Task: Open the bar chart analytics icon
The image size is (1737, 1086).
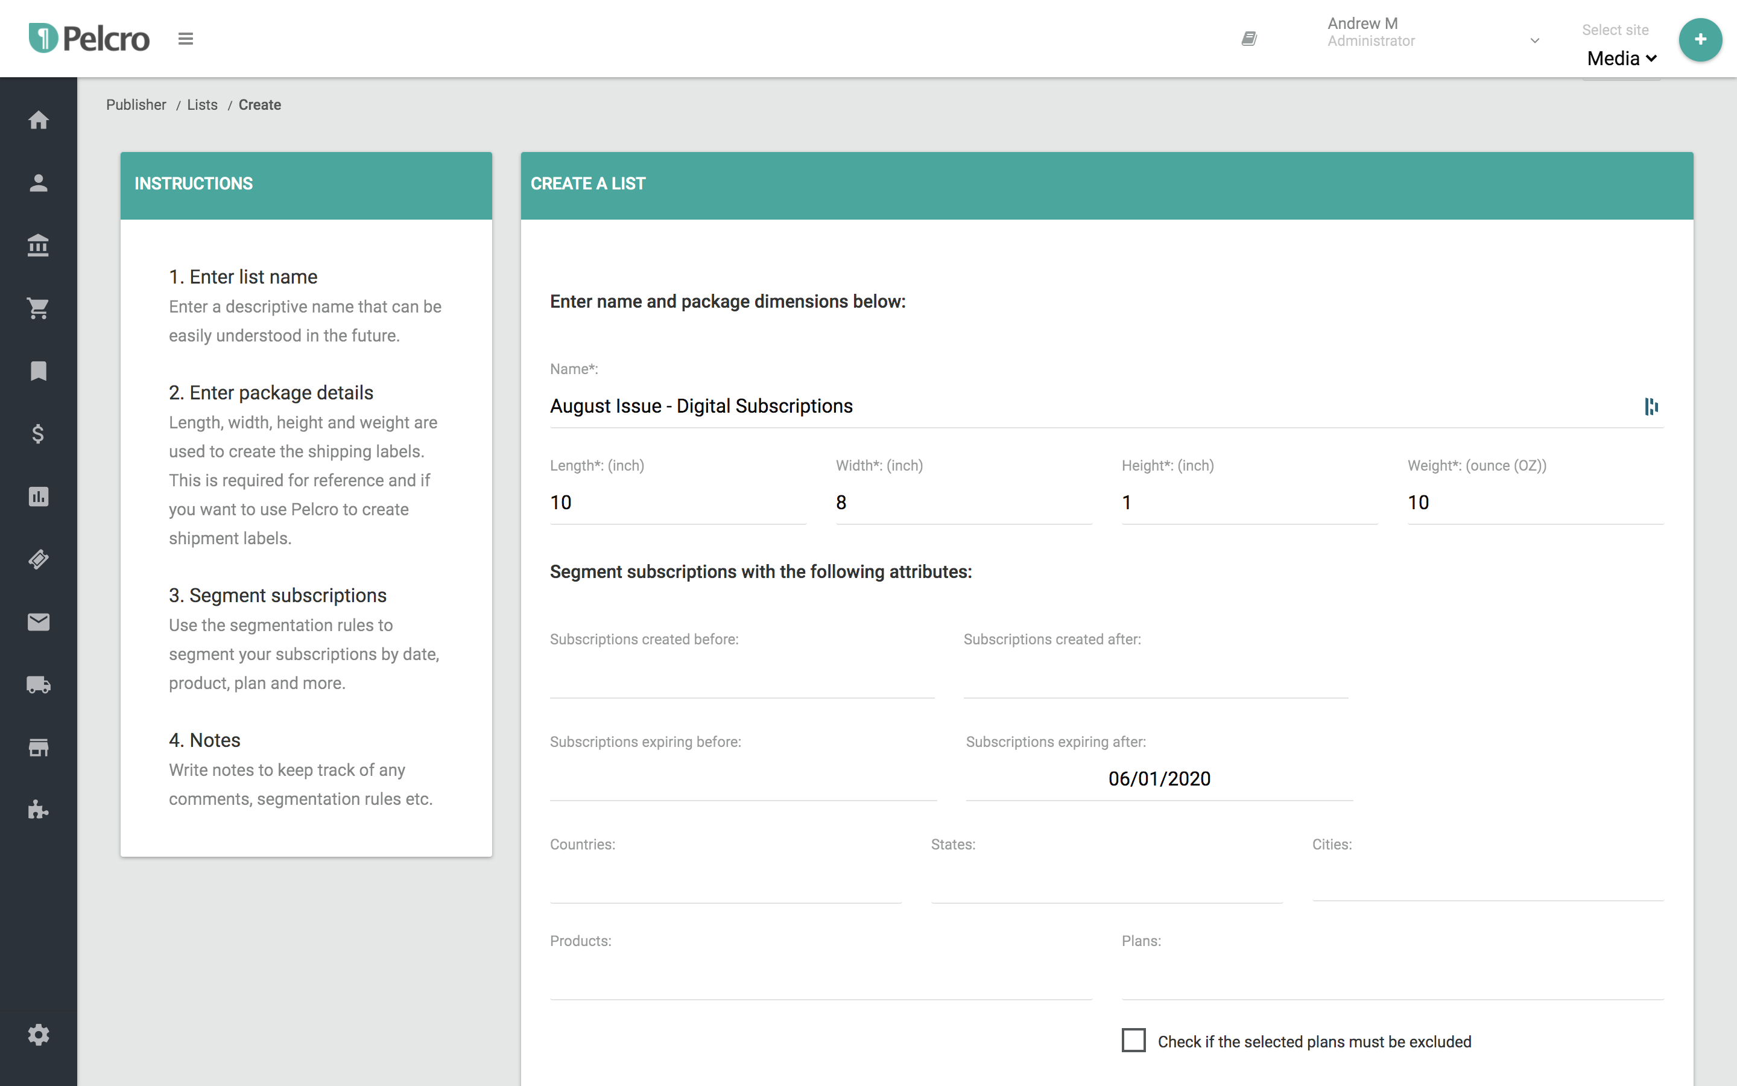Action: [38, 497]
